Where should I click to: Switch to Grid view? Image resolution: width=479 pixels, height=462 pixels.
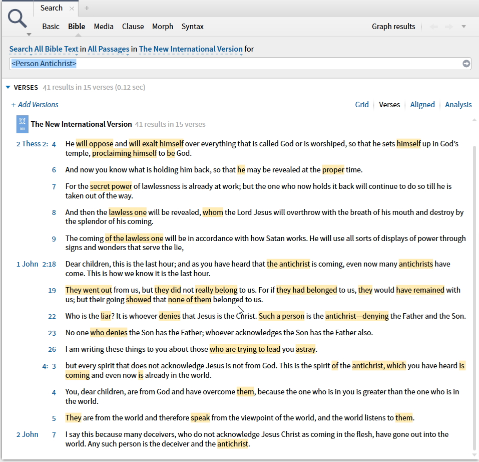(362, 105)
